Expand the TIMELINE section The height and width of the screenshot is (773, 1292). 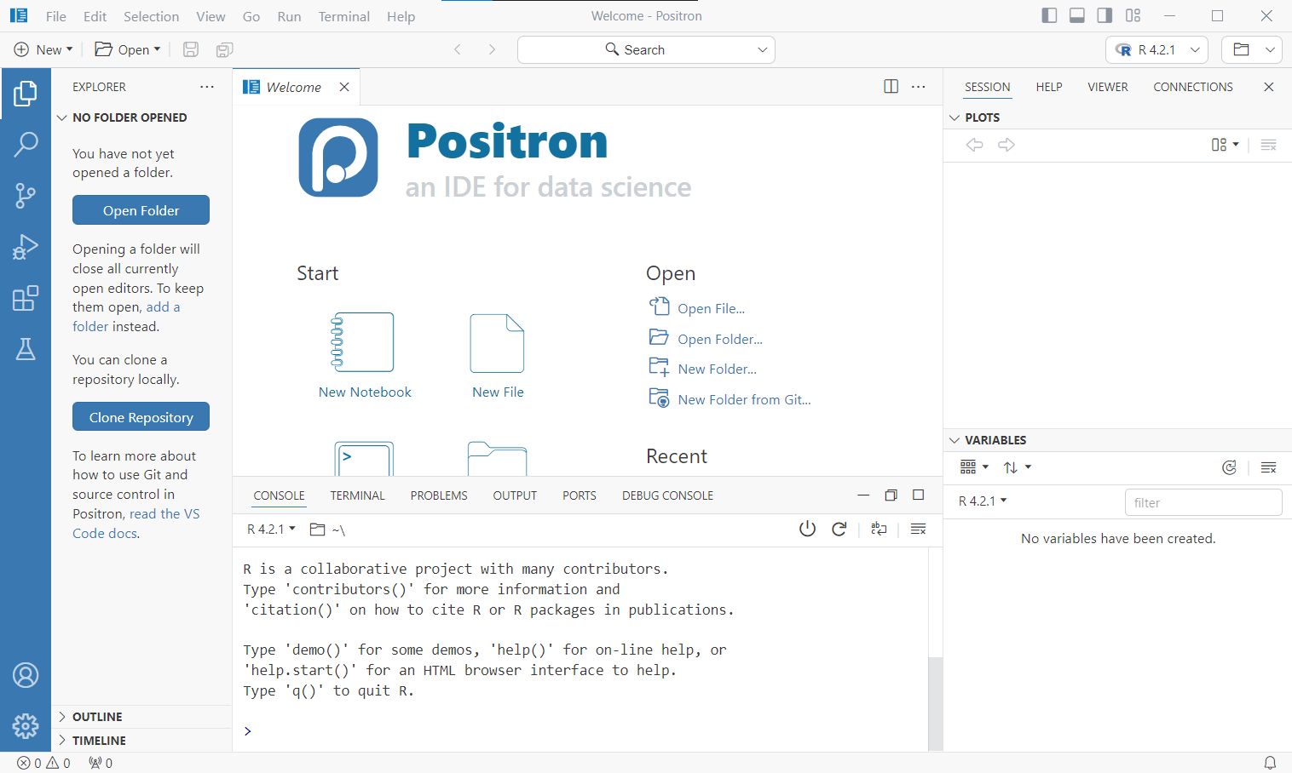tap(141, 741)
